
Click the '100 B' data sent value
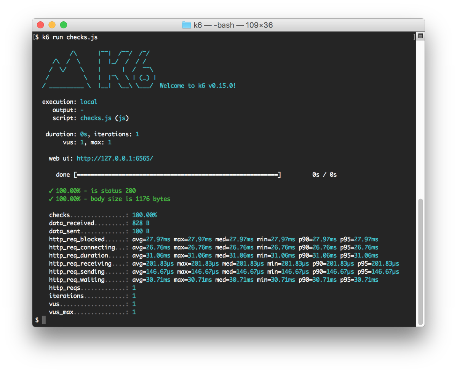pyautogui.click(x=141, y=231)
